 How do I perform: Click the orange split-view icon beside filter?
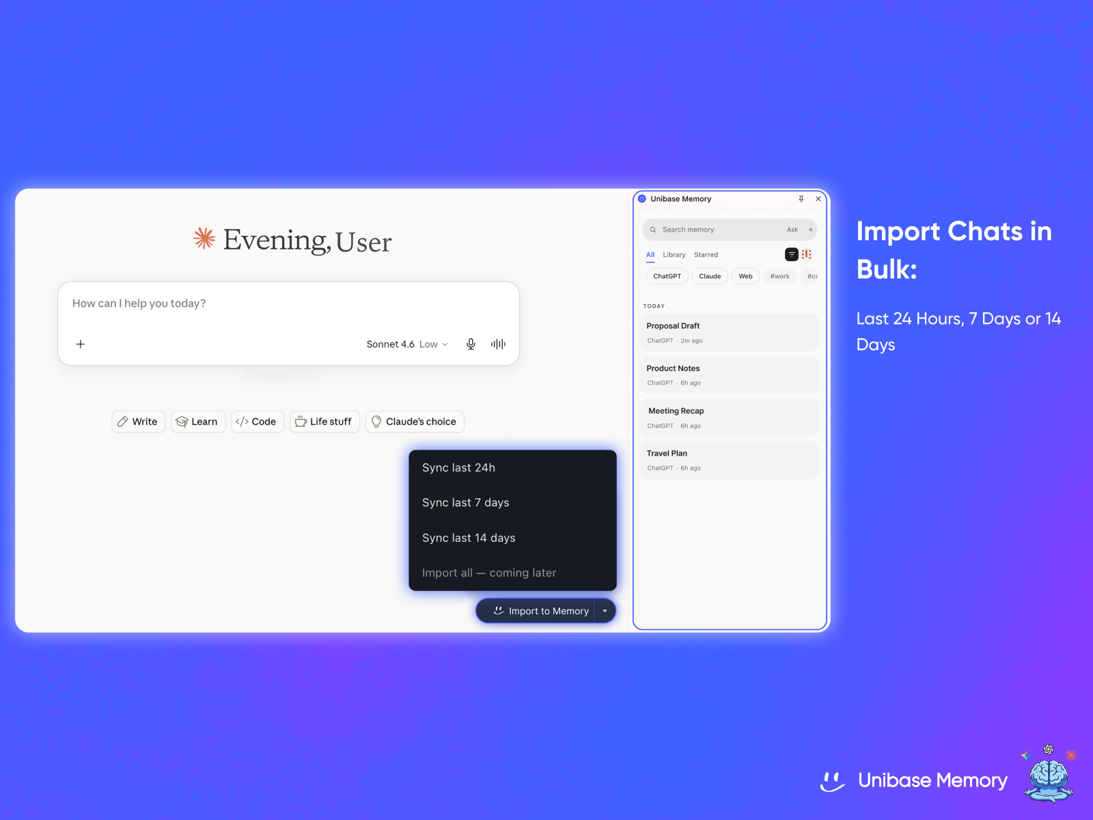click(807, 254)
